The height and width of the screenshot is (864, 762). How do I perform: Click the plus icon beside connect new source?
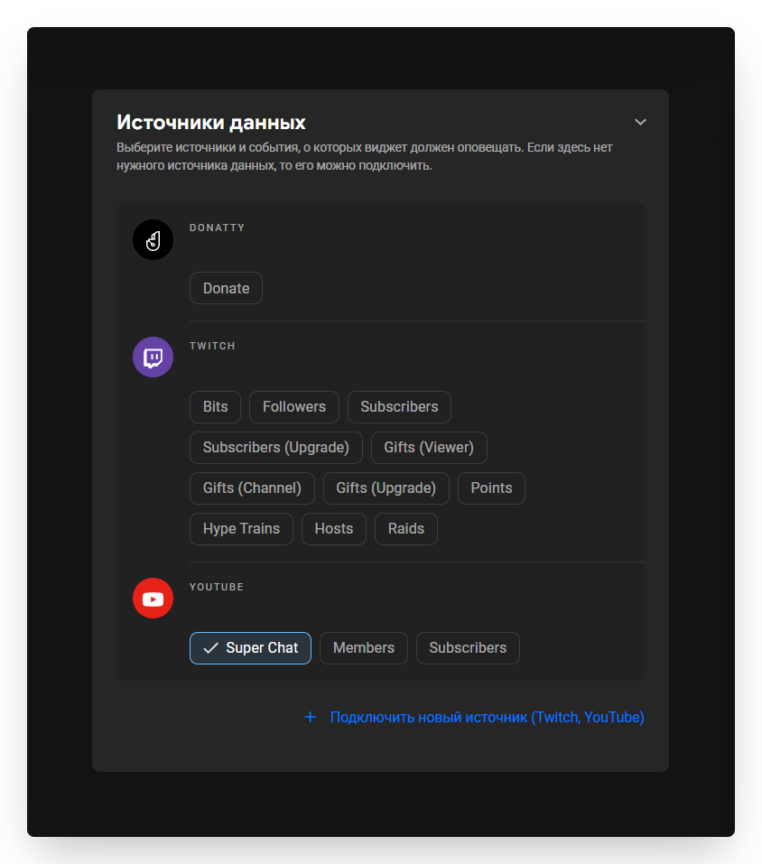310,717
